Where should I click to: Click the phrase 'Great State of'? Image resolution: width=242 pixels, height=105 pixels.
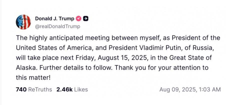(190, 58)
